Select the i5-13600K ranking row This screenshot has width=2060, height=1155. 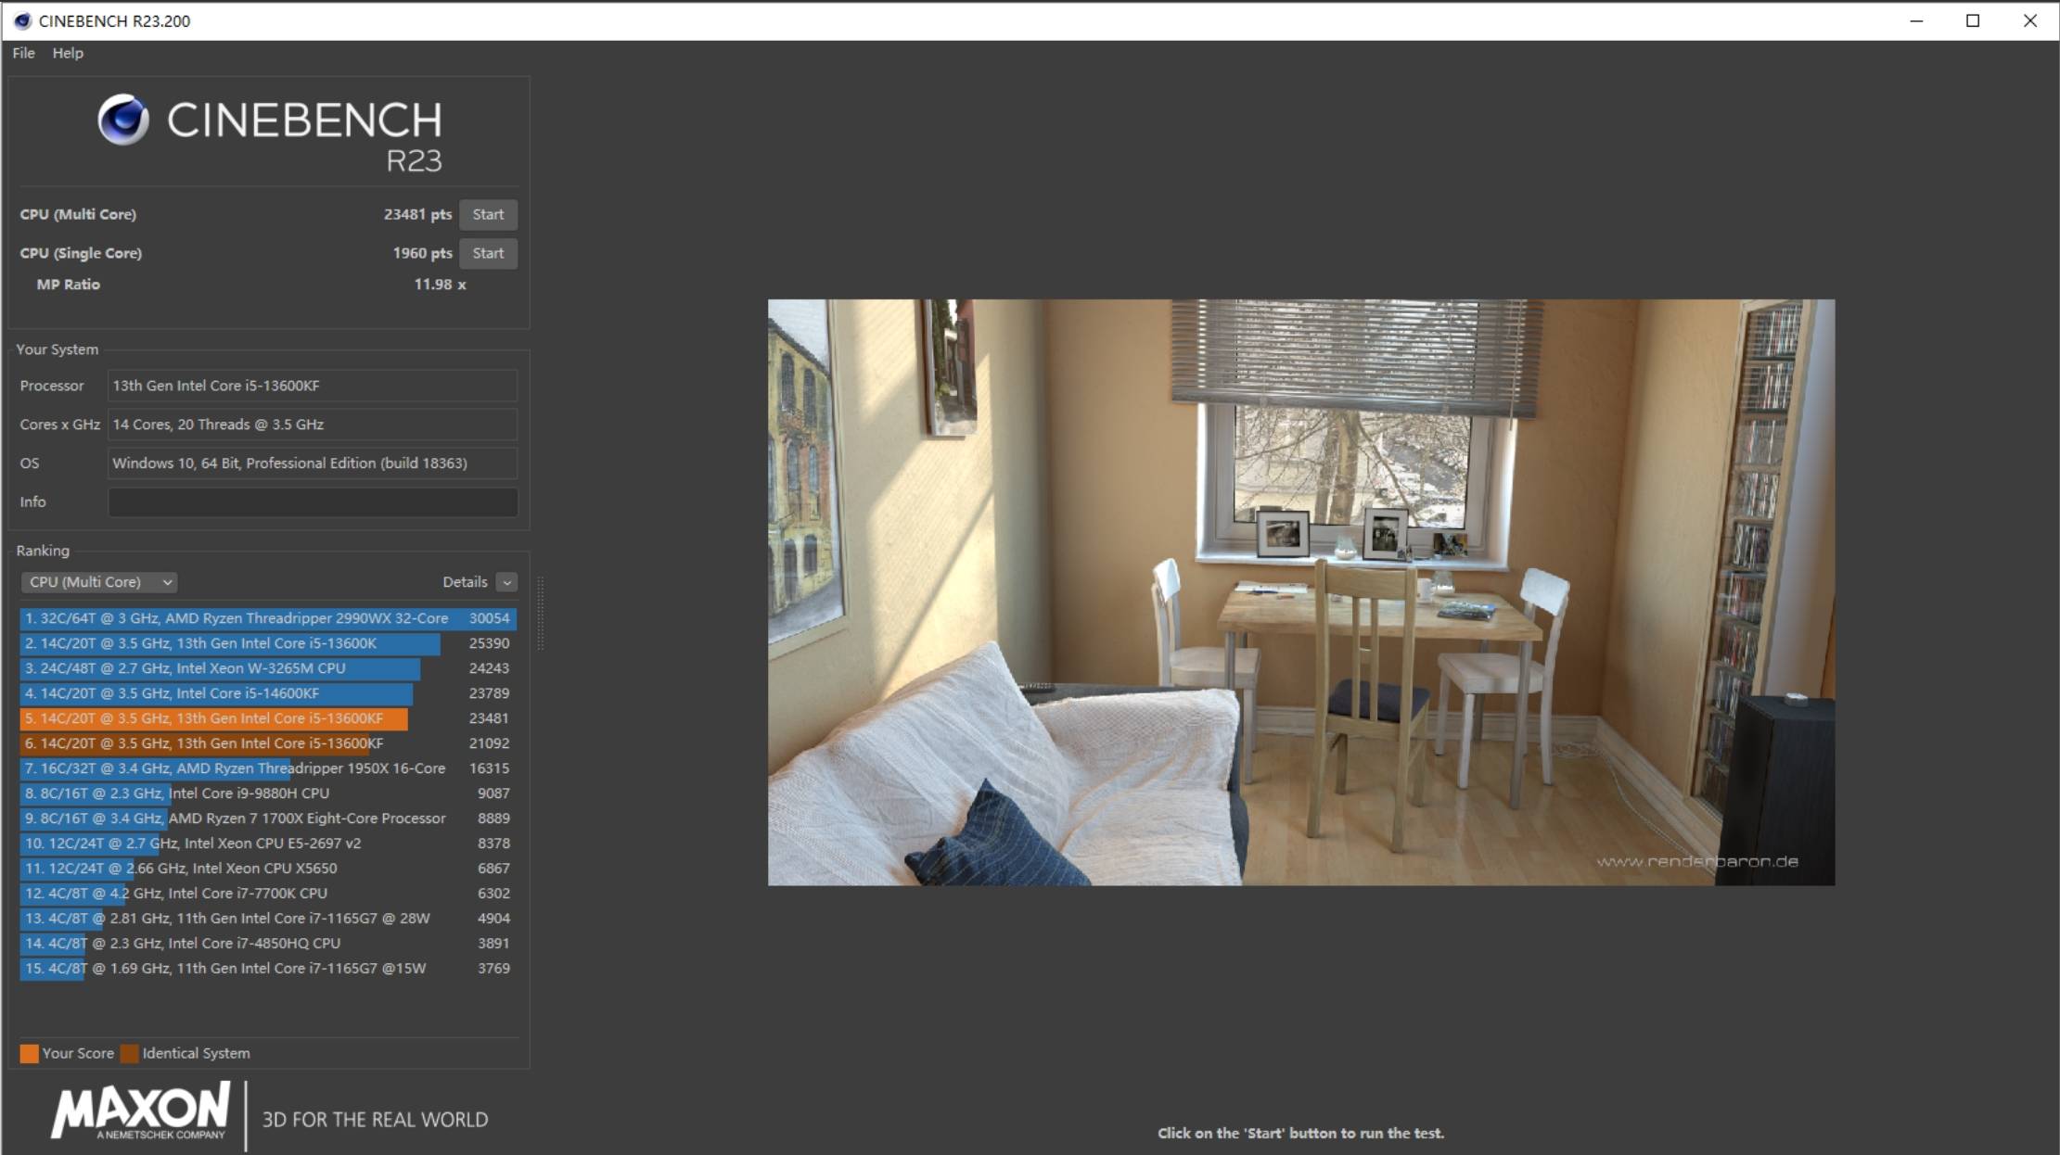click(268, 643)
